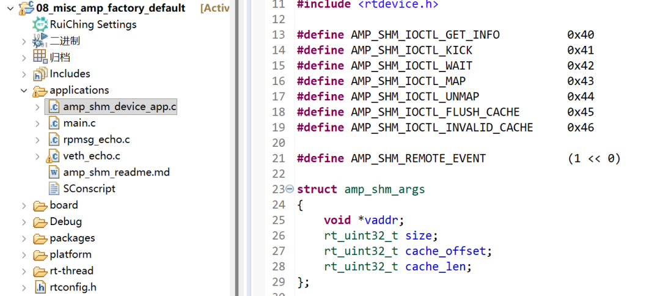Click the RuiChing Settings gear icon

point(40,24)
